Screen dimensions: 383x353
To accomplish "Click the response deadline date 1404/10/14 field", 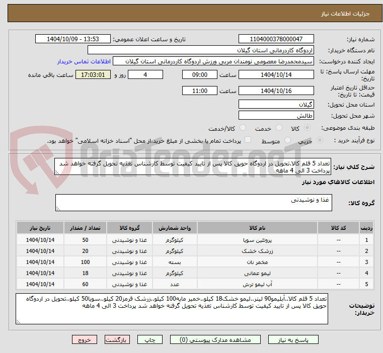I will click(x=276, y=74).
